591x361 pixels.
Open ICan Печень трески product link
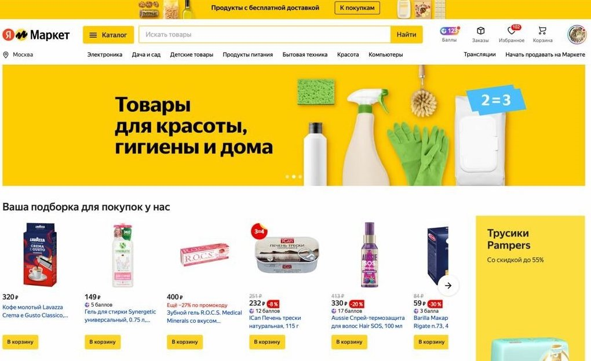(275, 322)
